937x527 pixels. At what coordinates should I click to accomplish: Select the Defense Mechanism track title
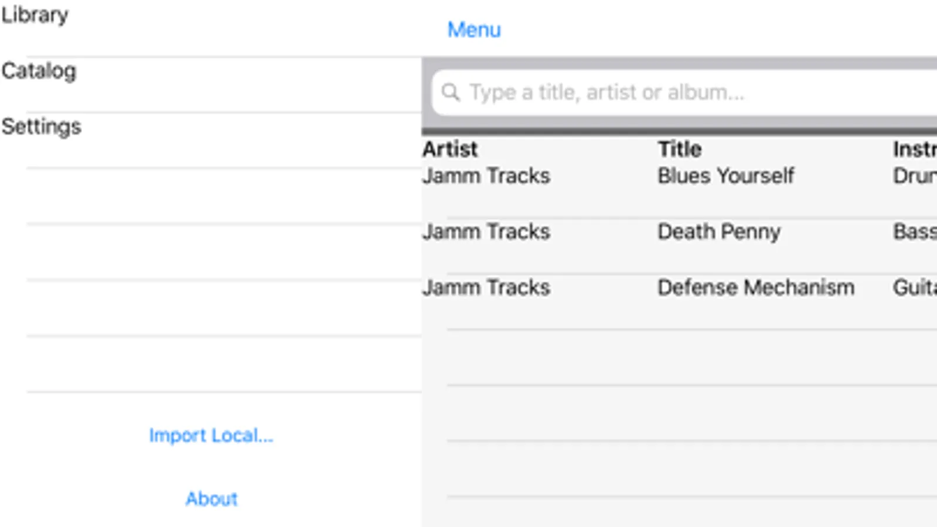click(x=756, y=288)
